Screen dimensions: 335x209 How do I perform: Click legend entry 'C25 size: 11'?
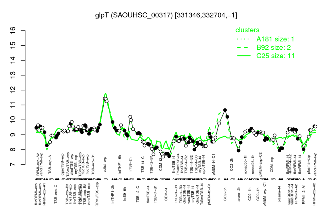275,56
